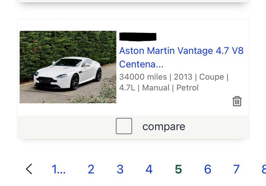This screenshot has height=186, width=266.
Task: Click the compare label text
Action: click(x=164, y=127)
